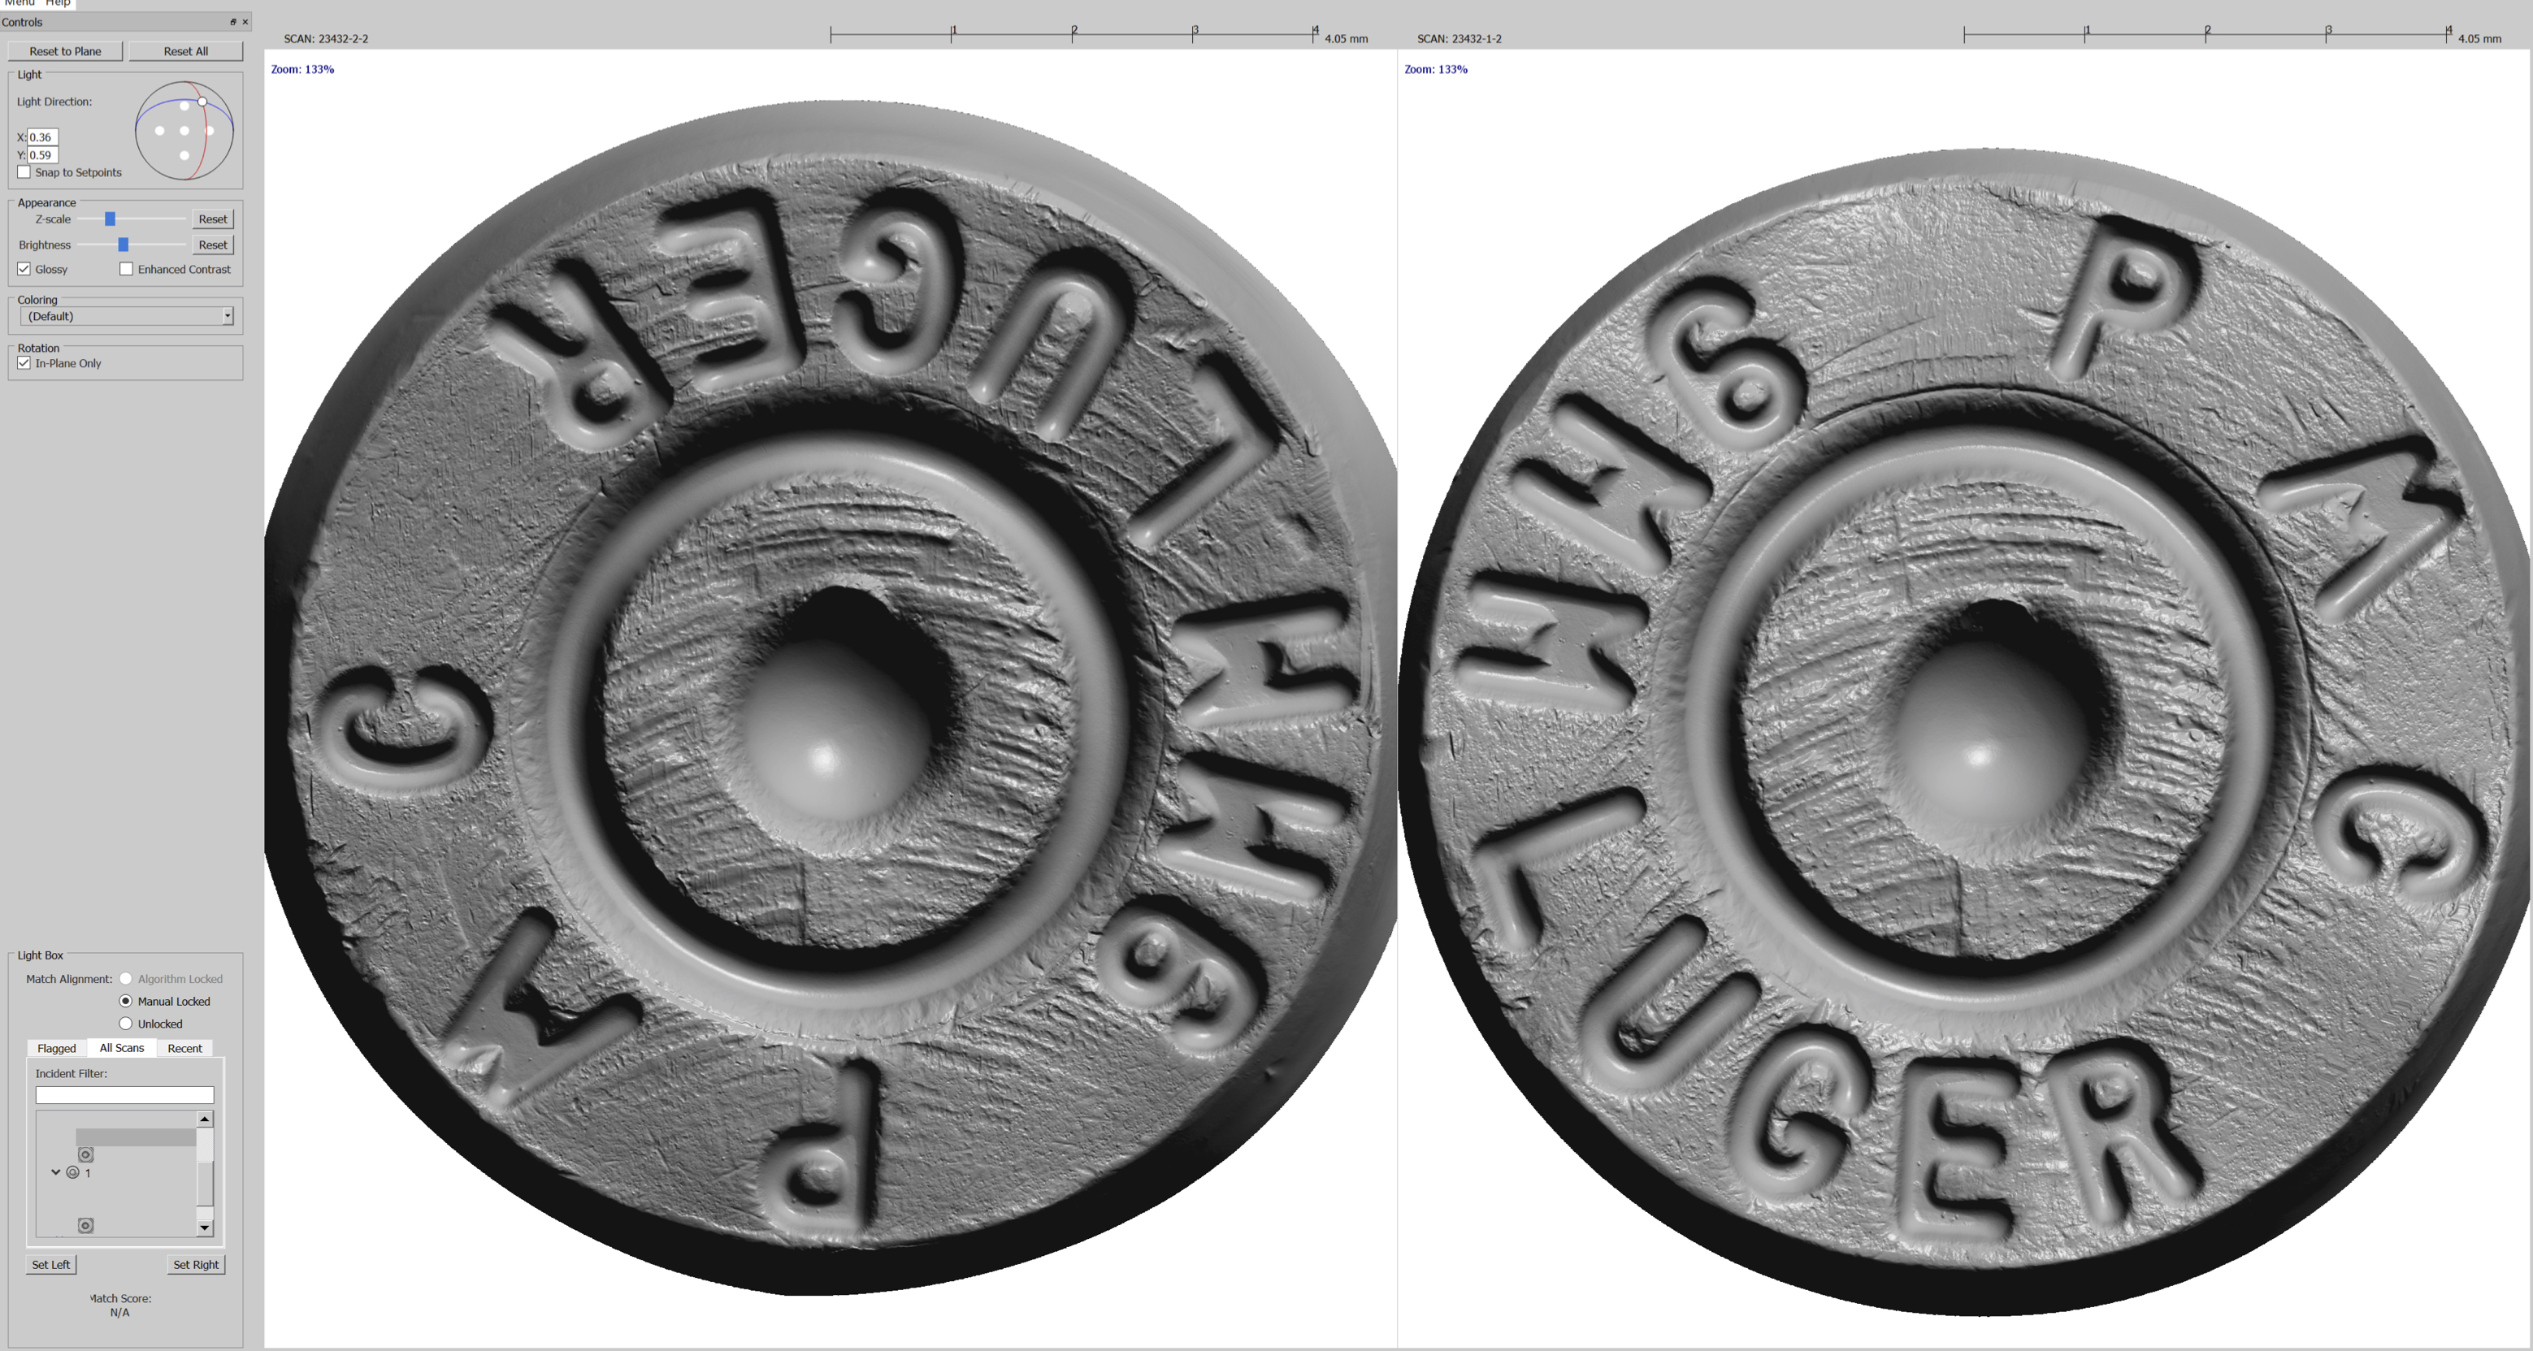Select Algorithm Locked match alignment

(x=126, y=978)
